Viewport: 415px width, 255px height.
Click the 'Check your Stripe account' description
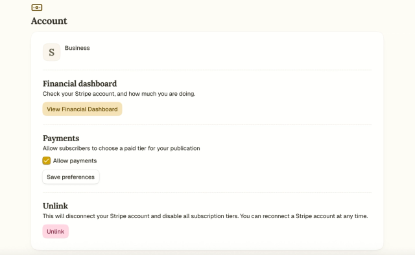[x=119, y=94]
